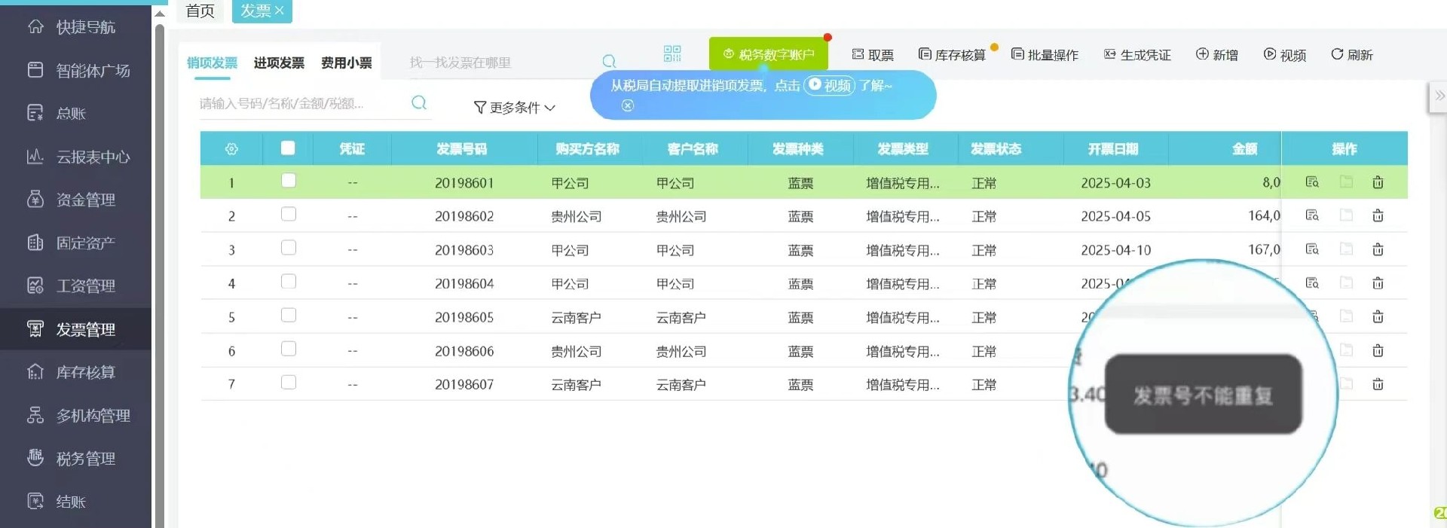
Task: Delete invoice 20198607
Action: [x=1378, y=384]
